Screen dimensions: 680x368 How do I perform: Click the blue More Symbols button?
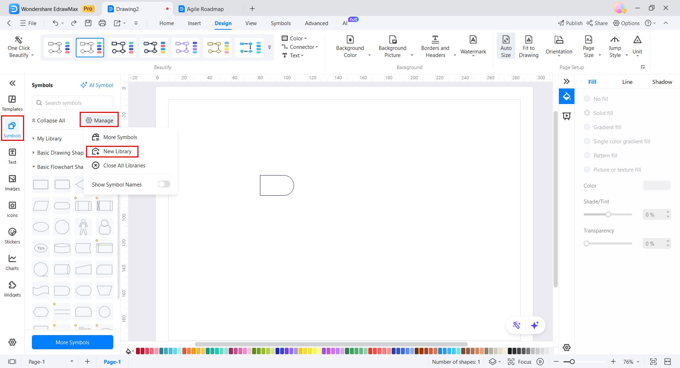73,342
